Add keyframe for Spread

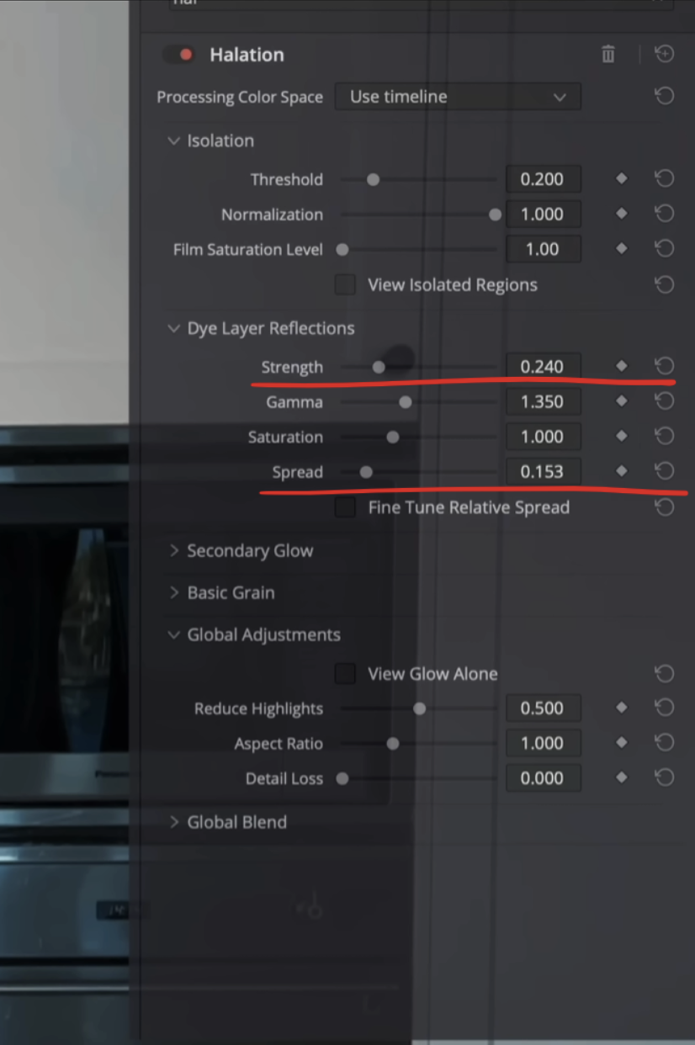coord(622,471)
